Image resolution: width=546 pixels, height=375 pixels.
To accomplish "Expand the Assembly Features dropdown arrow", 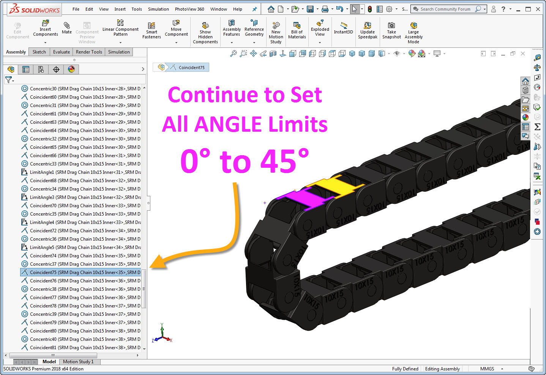I will [232, 43].
